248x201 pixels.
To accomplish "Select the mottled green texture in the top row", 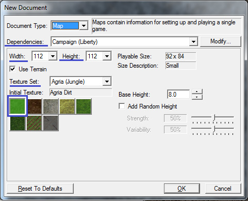I will click(x=84, y=106).
